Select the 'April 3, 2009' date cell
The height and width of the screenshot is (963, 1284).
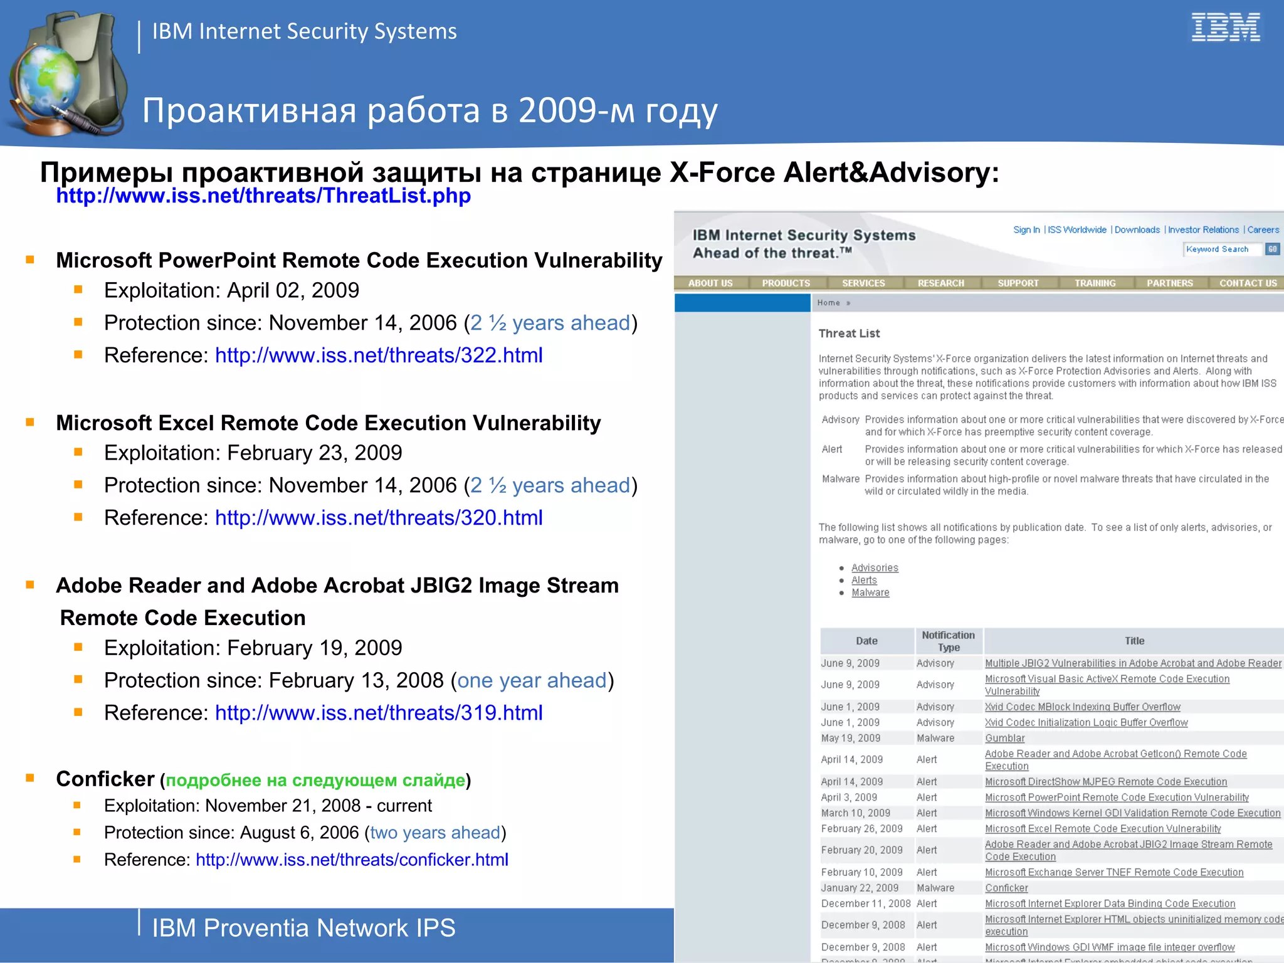(849, 797)
